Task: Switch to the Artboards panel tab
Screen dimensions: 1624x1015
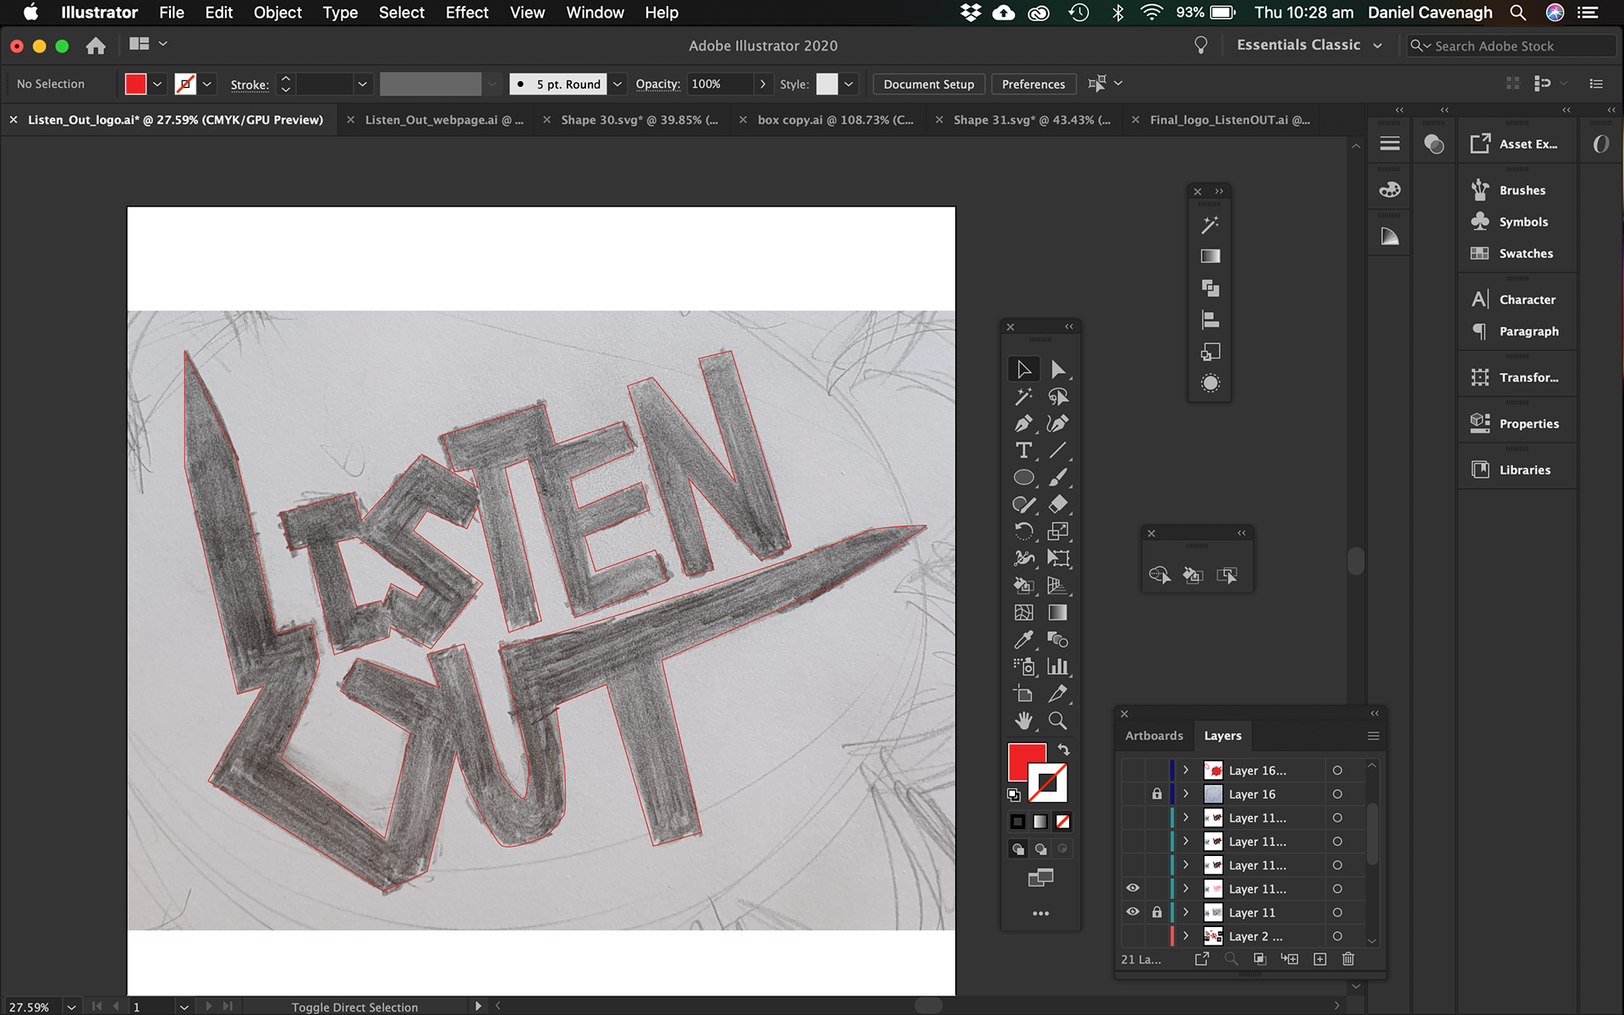Action: click(1154, 736)
